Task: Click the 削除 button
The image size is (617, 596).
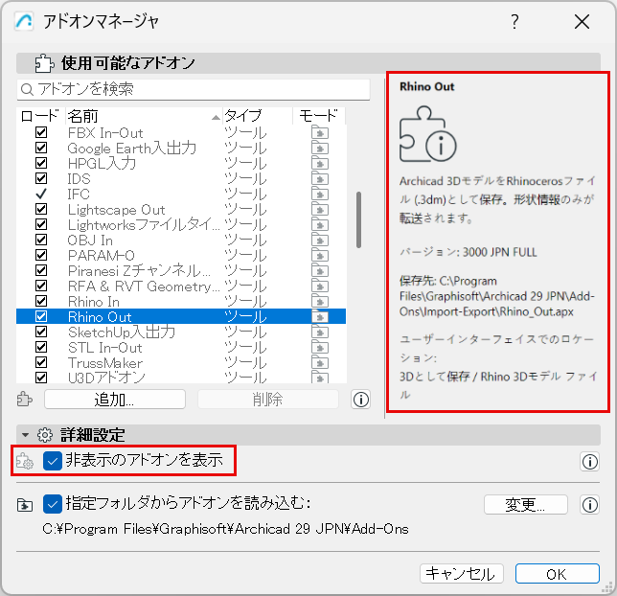Action: [x=268, y=400]
